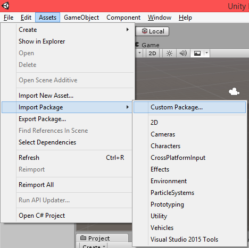Click the scene effects image icon
The image size is (249, 248).
(x=197, y=53)
